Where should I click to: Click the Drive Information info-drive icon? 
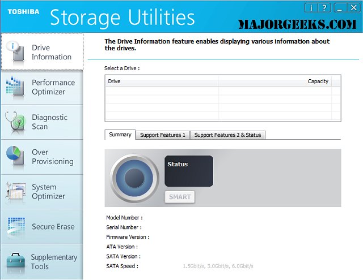click(15, 51)
